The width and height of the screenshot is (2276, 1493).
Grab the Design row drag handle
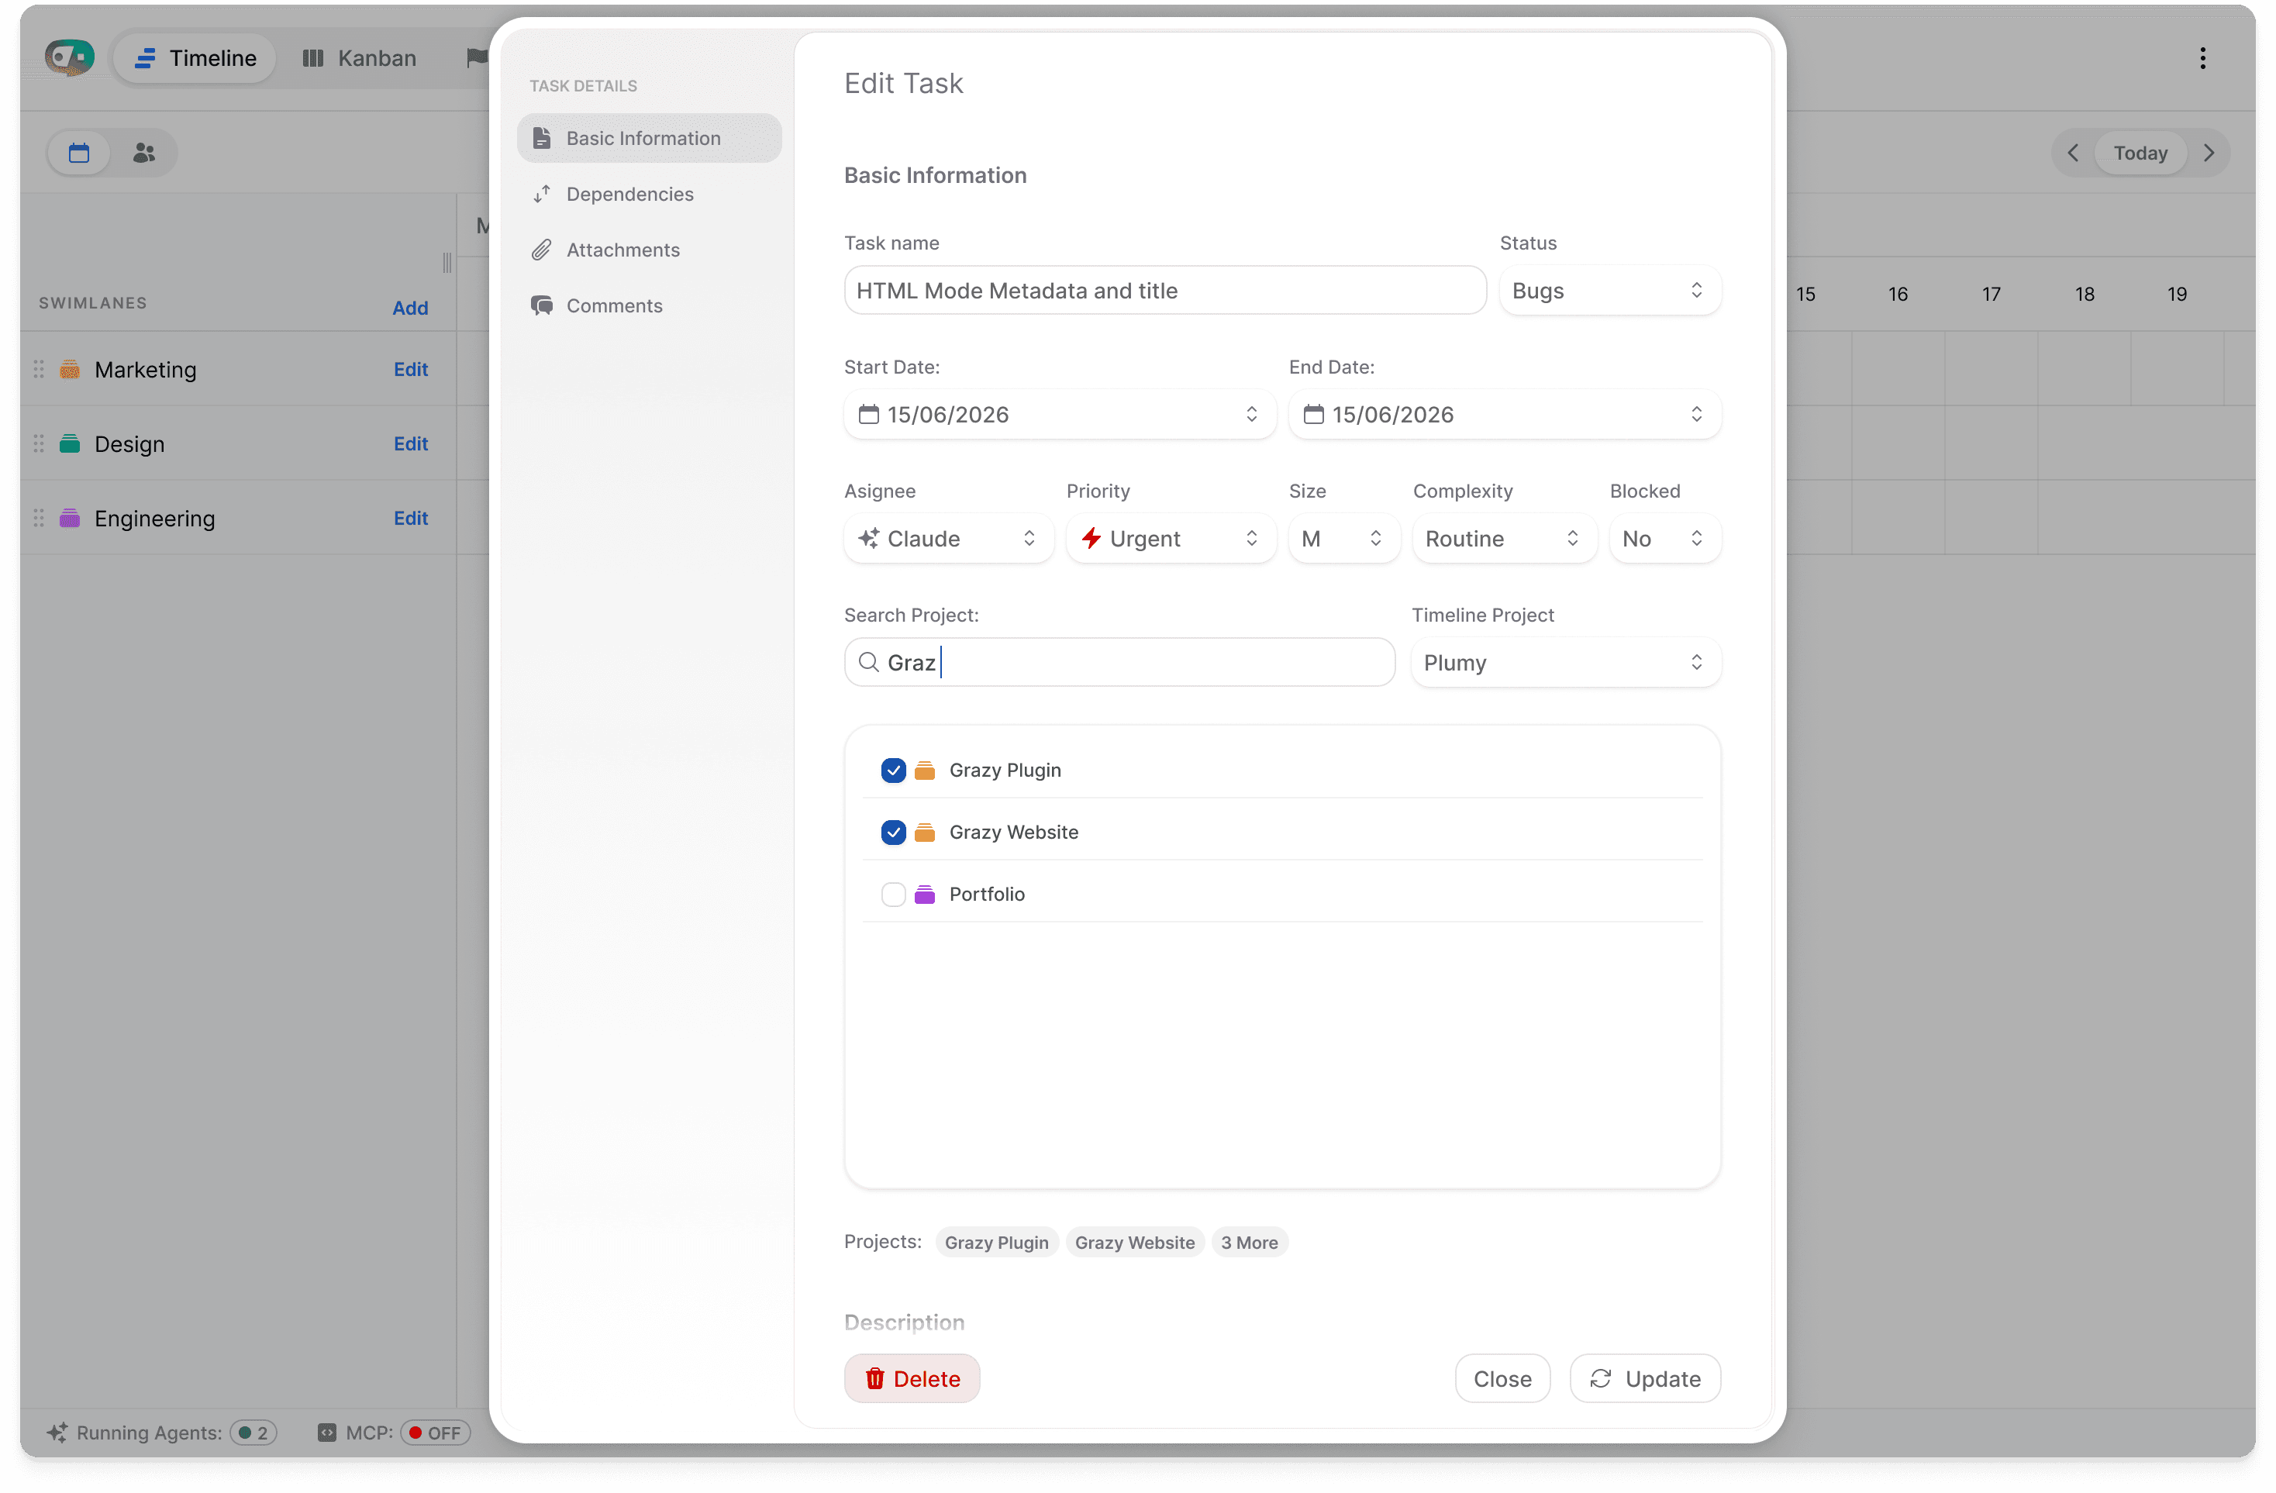click(40, 443)
